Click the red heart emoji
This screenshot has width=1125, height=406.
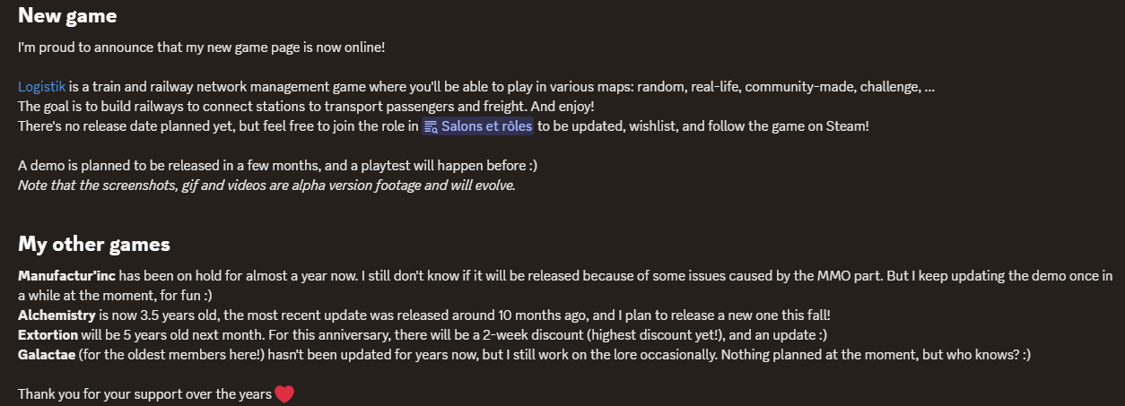click(x=284, y=393)
